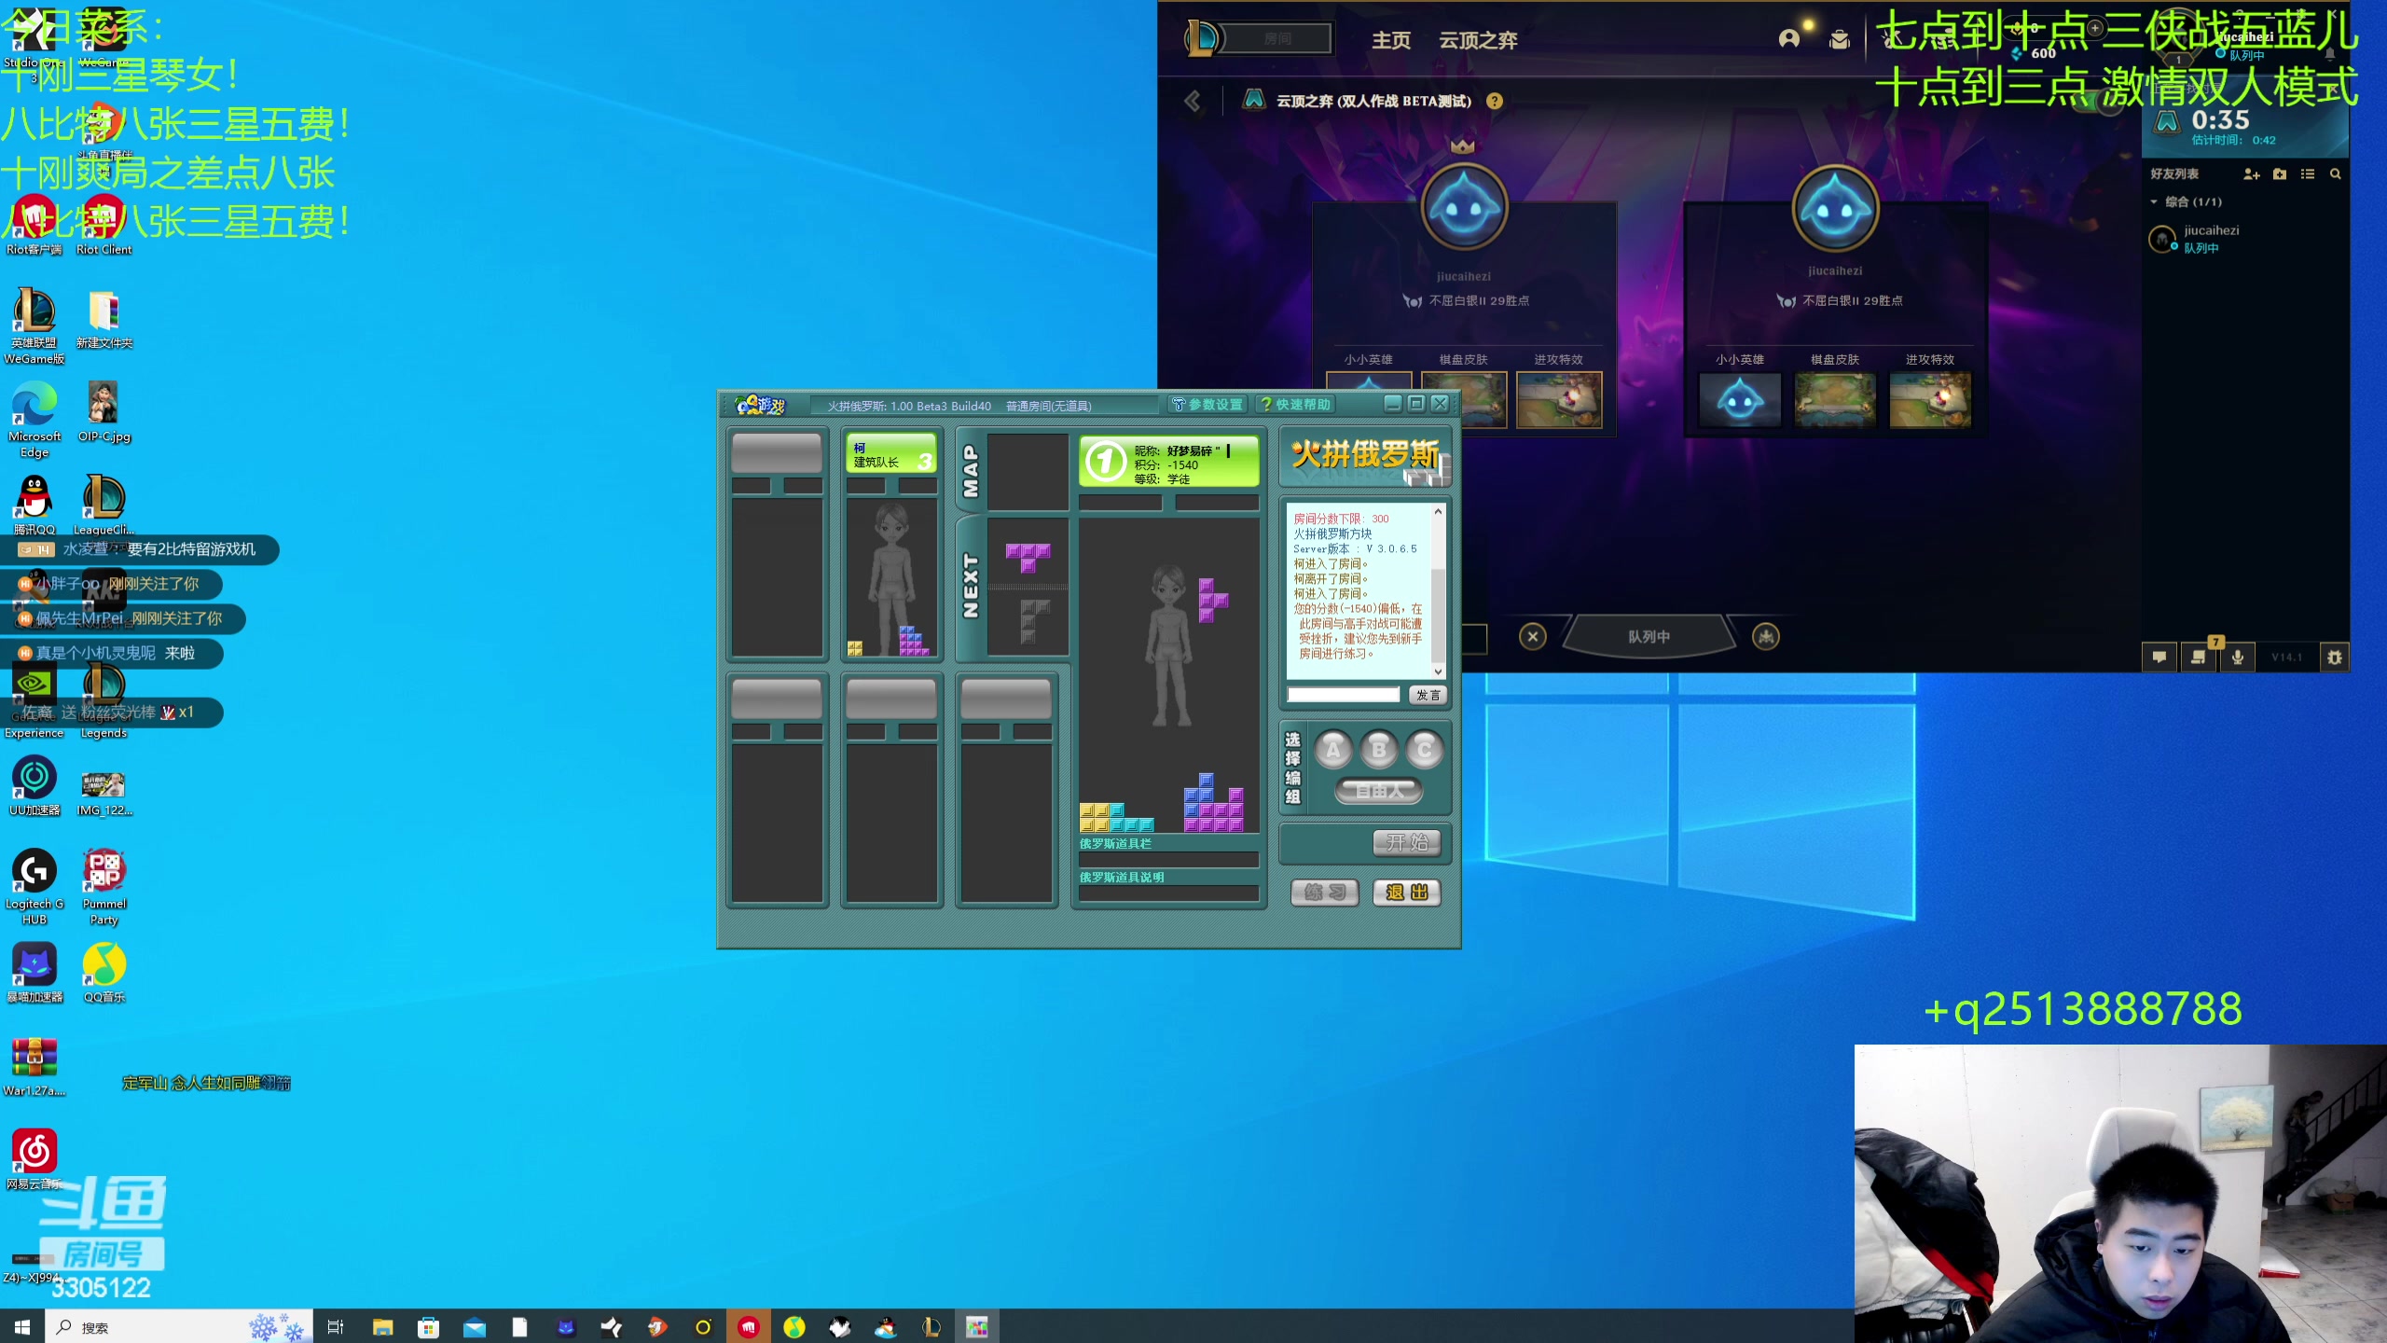Open File Explorer from the taskbar

click(x=382, y=1326)
